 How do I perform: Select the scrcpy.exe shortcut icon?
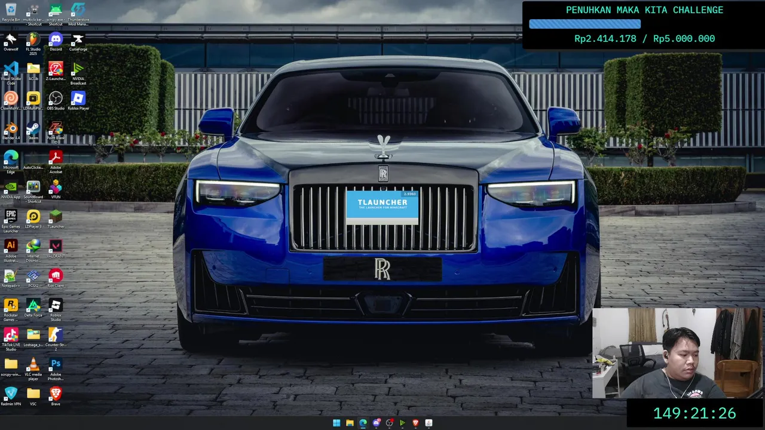click(56, 14)
